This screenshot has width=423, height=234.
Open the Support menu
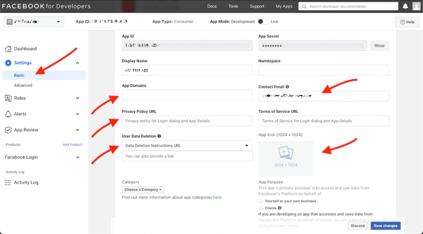257,6
